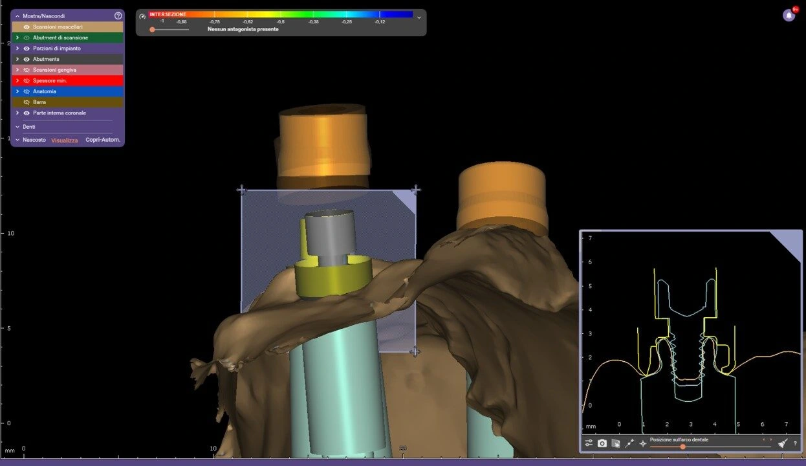Open the Intersezione color scale dropdown
The width and height of the screenshot is (806, 466).
[x=419, y=17]
